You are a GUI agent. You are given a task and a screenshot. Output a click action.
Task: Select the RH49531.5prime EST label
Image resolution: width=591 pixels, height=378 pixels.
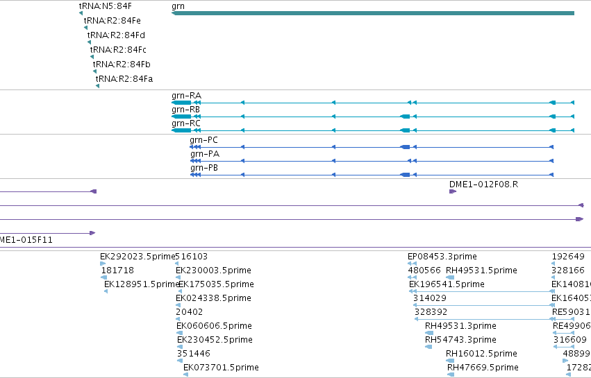click(481, 270)
